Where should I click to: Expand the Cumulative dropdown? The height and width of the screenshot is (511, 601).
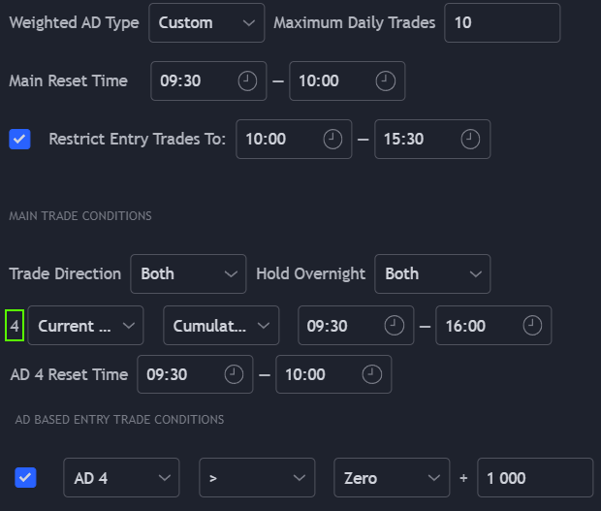pyautogui.click(x=221, y=326)
